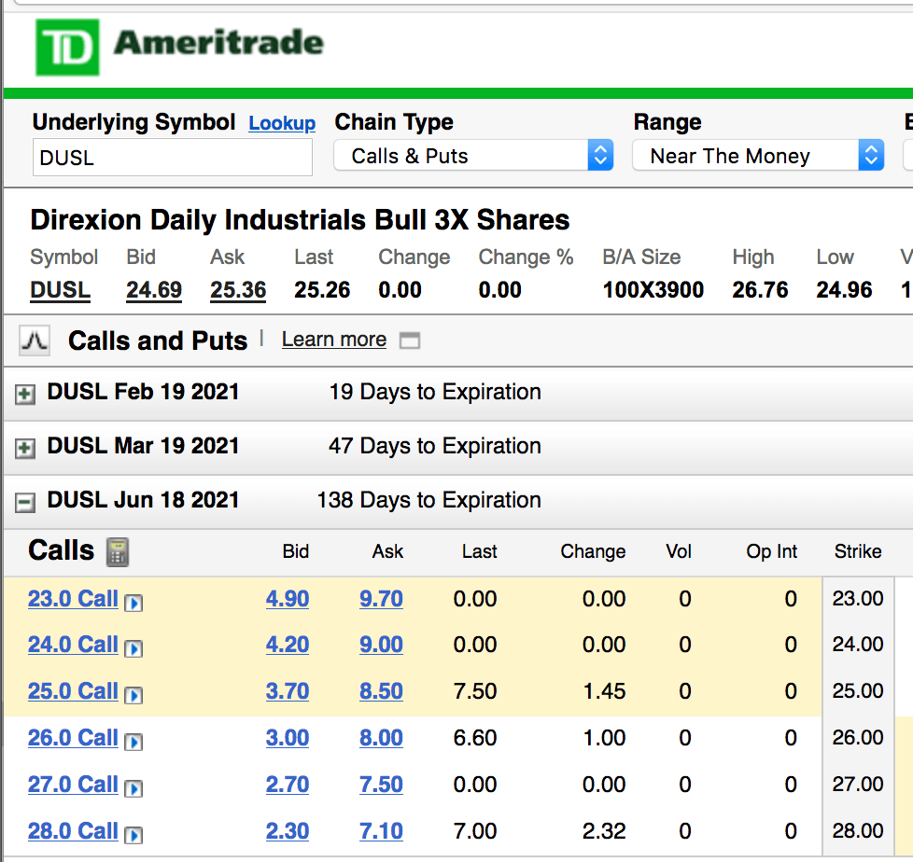The width and height of the screenshot is (913, 862).
Task: Click the 138 Days to Expiration text
Action: tap(429, 501)
